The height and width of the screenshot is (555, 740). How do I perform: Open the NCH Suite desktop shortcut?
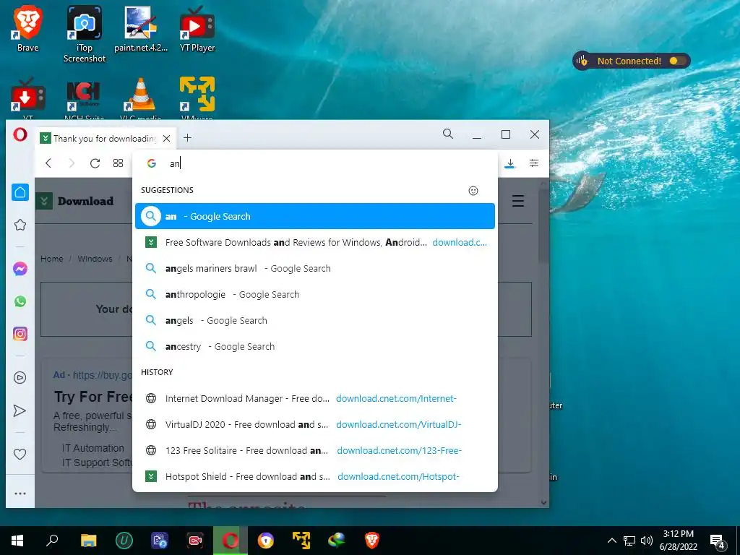click(x=84, y=99)
